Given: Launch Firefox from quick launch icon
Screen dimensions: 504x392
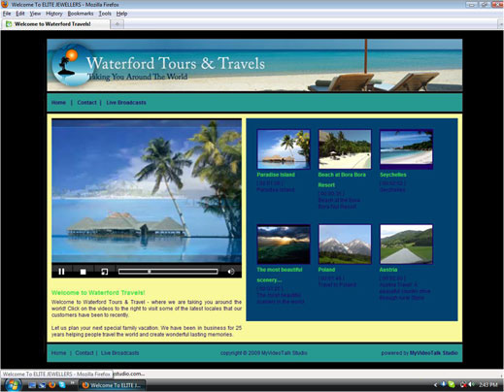Looking at the screenshot, I should click(51, 385).
